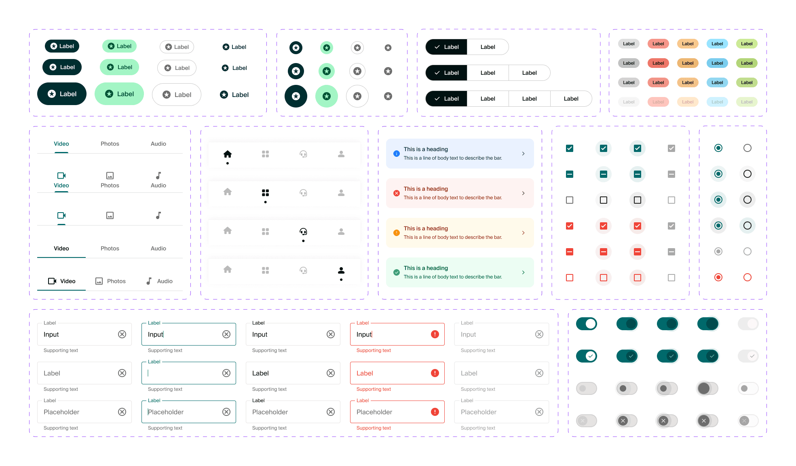Viewport: 796px width, 466px height.
Task: Click the red error icon in Input field
Action: pos(435,334)
